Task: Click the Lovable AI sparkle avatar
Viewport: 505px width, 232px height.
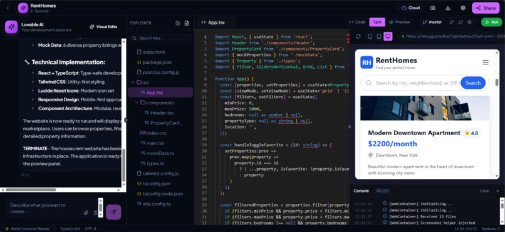Action: coord(11,27)
